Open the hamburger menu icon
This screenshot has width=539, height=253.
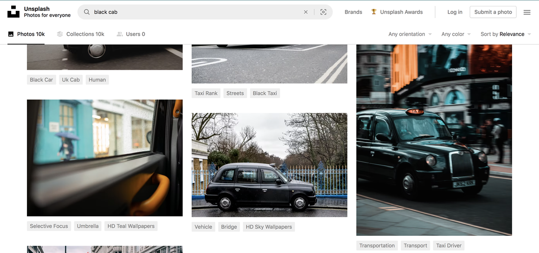pyautogui.click(x=527, y=12)
